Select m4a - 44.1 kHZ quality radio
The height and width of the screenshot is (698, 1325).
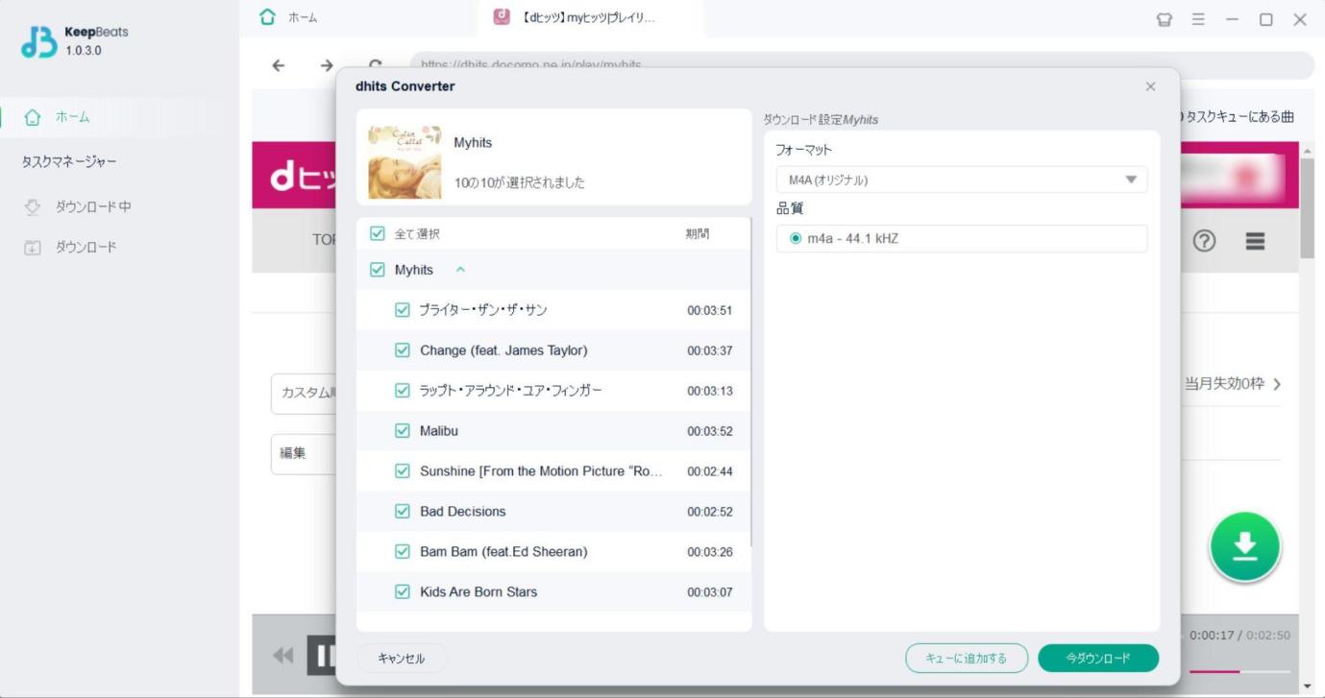(795, 238)
